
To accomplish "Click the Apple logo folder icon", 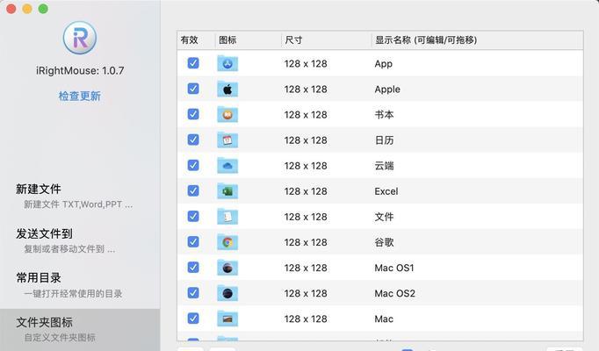I will [227, 89].
